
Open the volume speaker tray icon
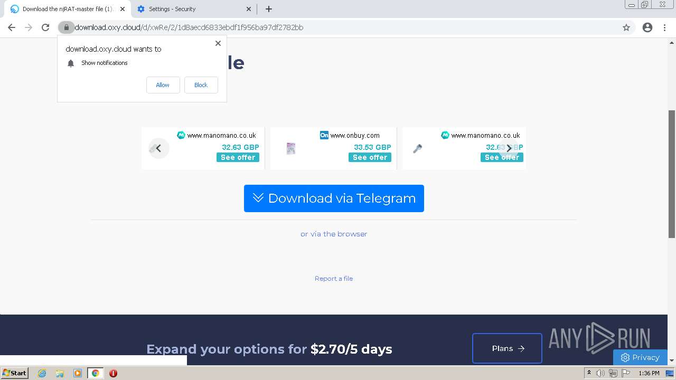tap(600, 373)
